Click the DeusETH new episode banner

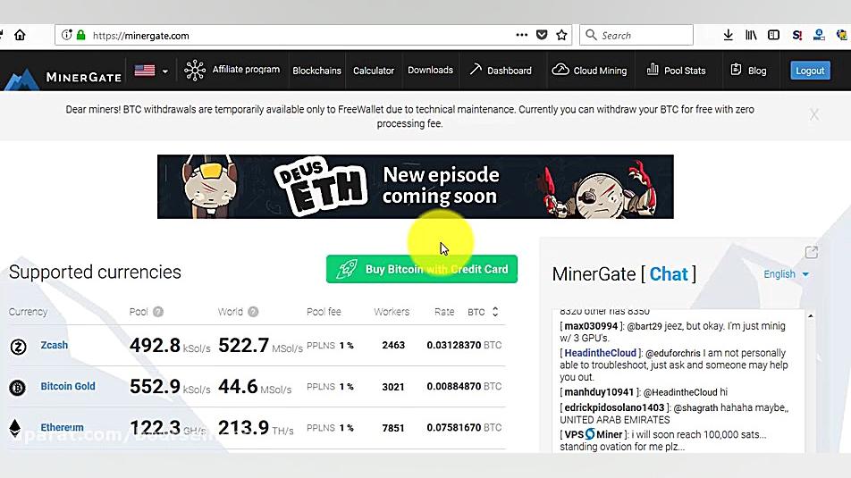pos(415,187)
